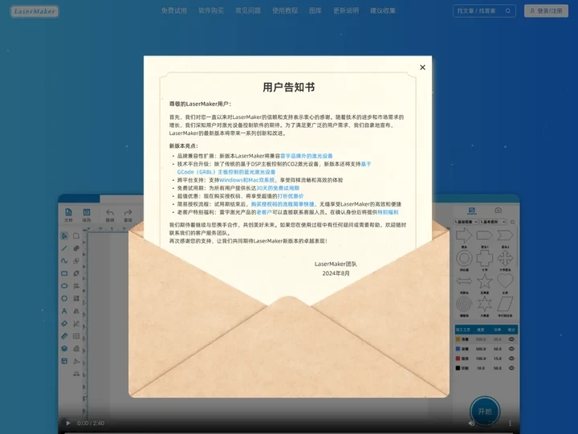Image resolution: width=578 pixels, height=434 pixels.
Task: Open the 更新说明 nav item
Action: tap(346, 10)
